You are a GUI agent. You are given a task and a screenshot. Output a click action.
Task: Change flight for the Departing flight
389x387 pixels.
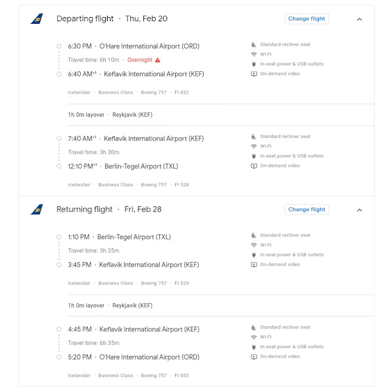pos(306,19)
